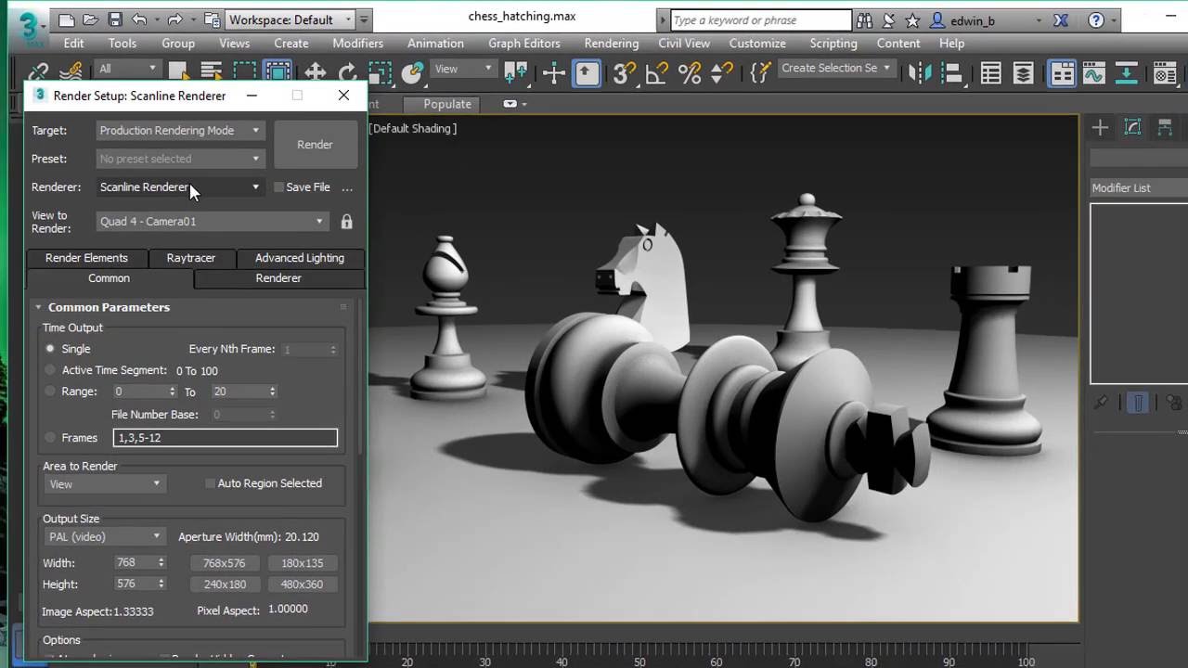Choose the Frames radio button
This screenshot has height=668, width=1188.
point(50,438)
